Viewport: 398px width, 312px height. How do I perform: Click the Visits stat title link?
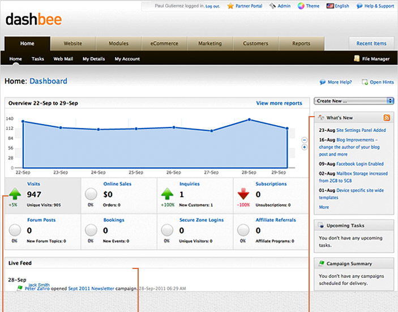tap(33, 184)
